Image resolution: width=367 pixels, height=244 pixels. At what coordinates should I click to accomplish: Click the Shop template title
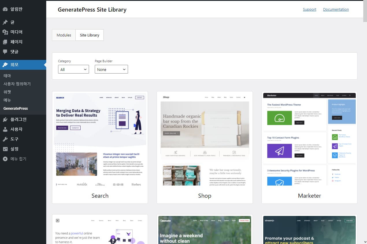click(x=205, y=196)
